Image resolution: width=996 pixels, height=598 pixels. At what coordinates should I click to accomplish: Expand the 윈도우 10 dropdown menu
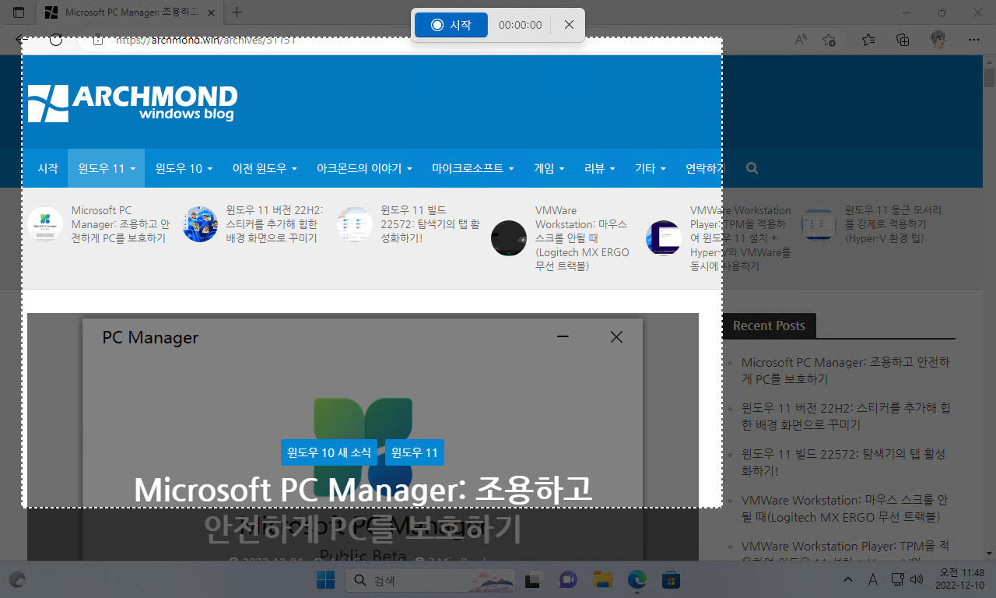tap(184, 168)
